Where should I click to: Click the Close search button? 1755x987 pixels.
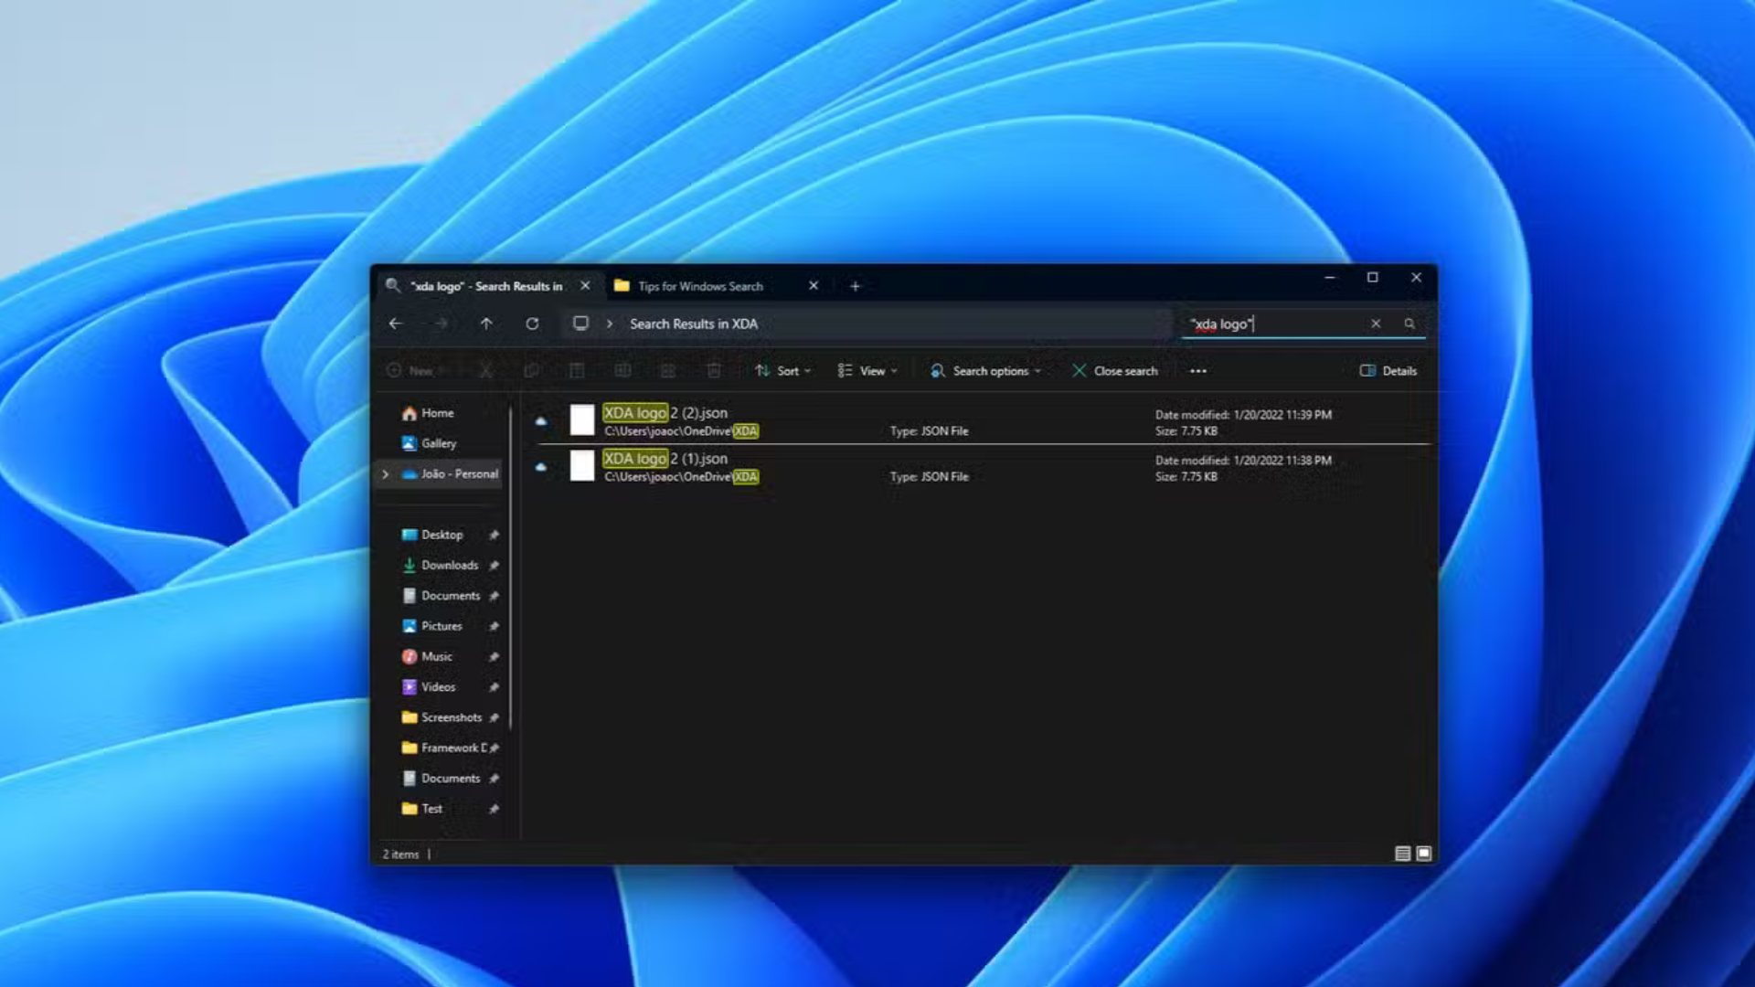click(1114, 370)
